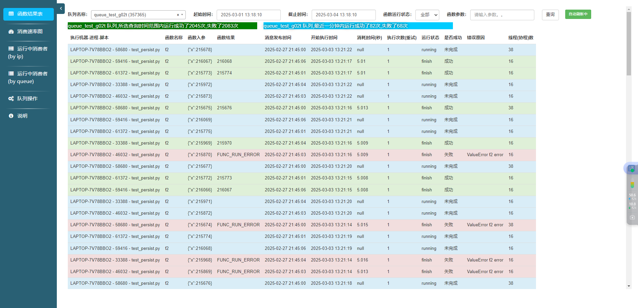Image resolution: width=638 pixels, height=308 pixels.
Task: Click the 消息发布时间 column header
Action: click(278, 38)
